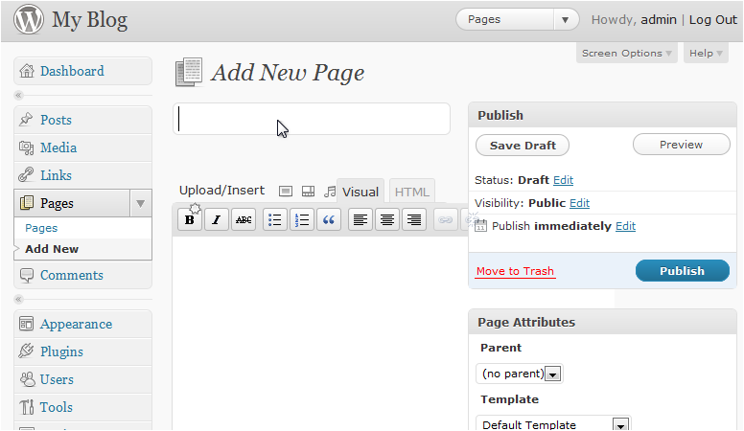Screen dimensions: 744x431
Task: Apply blockquote formatting
Action: point(328,219)
